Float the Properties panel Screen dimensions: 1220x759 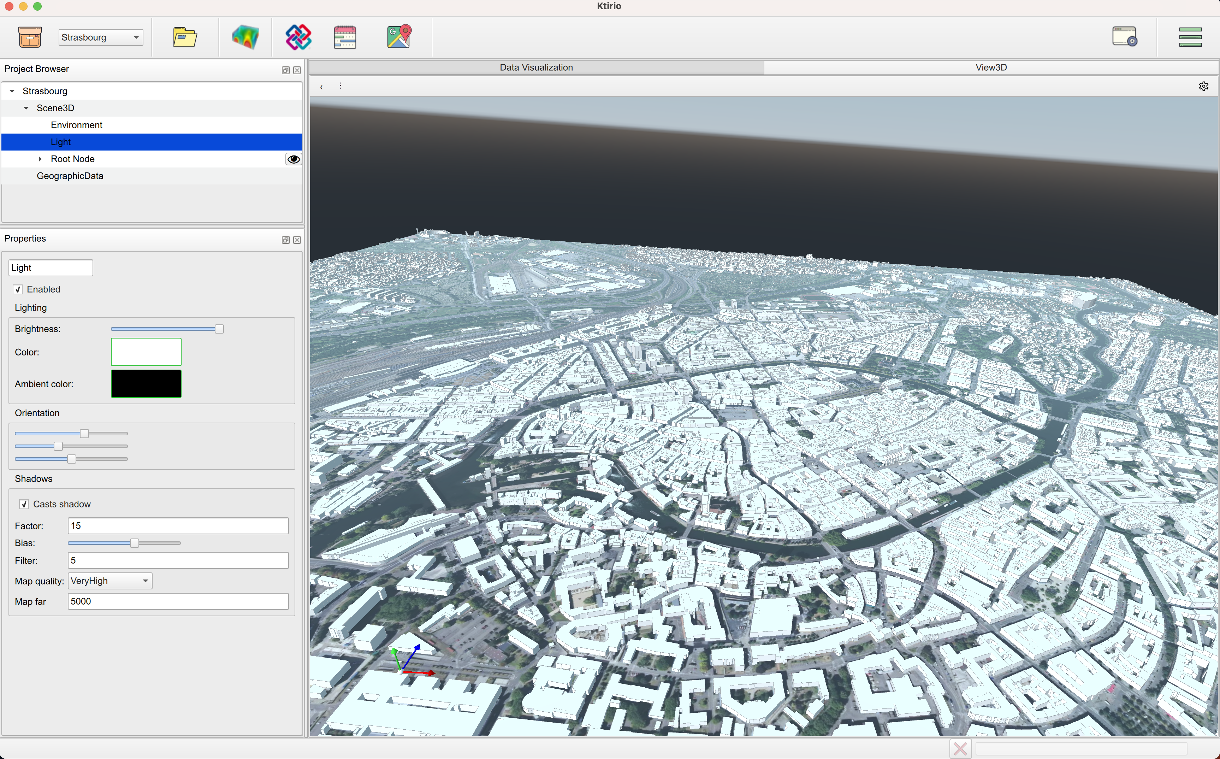click(285, 240)
